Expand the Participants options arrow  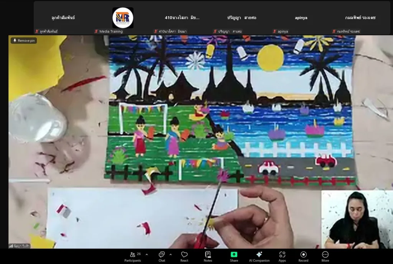146,254
